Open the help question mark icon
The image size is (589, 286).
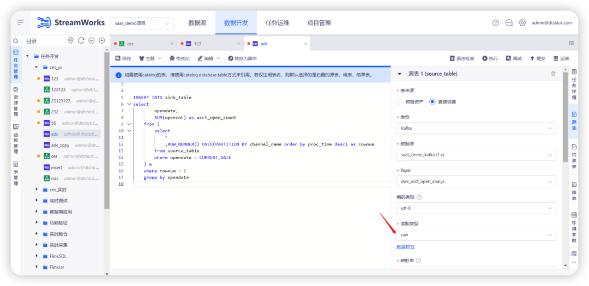click(495, 23)
